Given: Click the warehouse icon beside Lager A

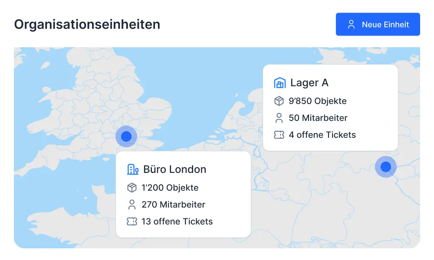Looking at the screenshot, I should point(280,83).
